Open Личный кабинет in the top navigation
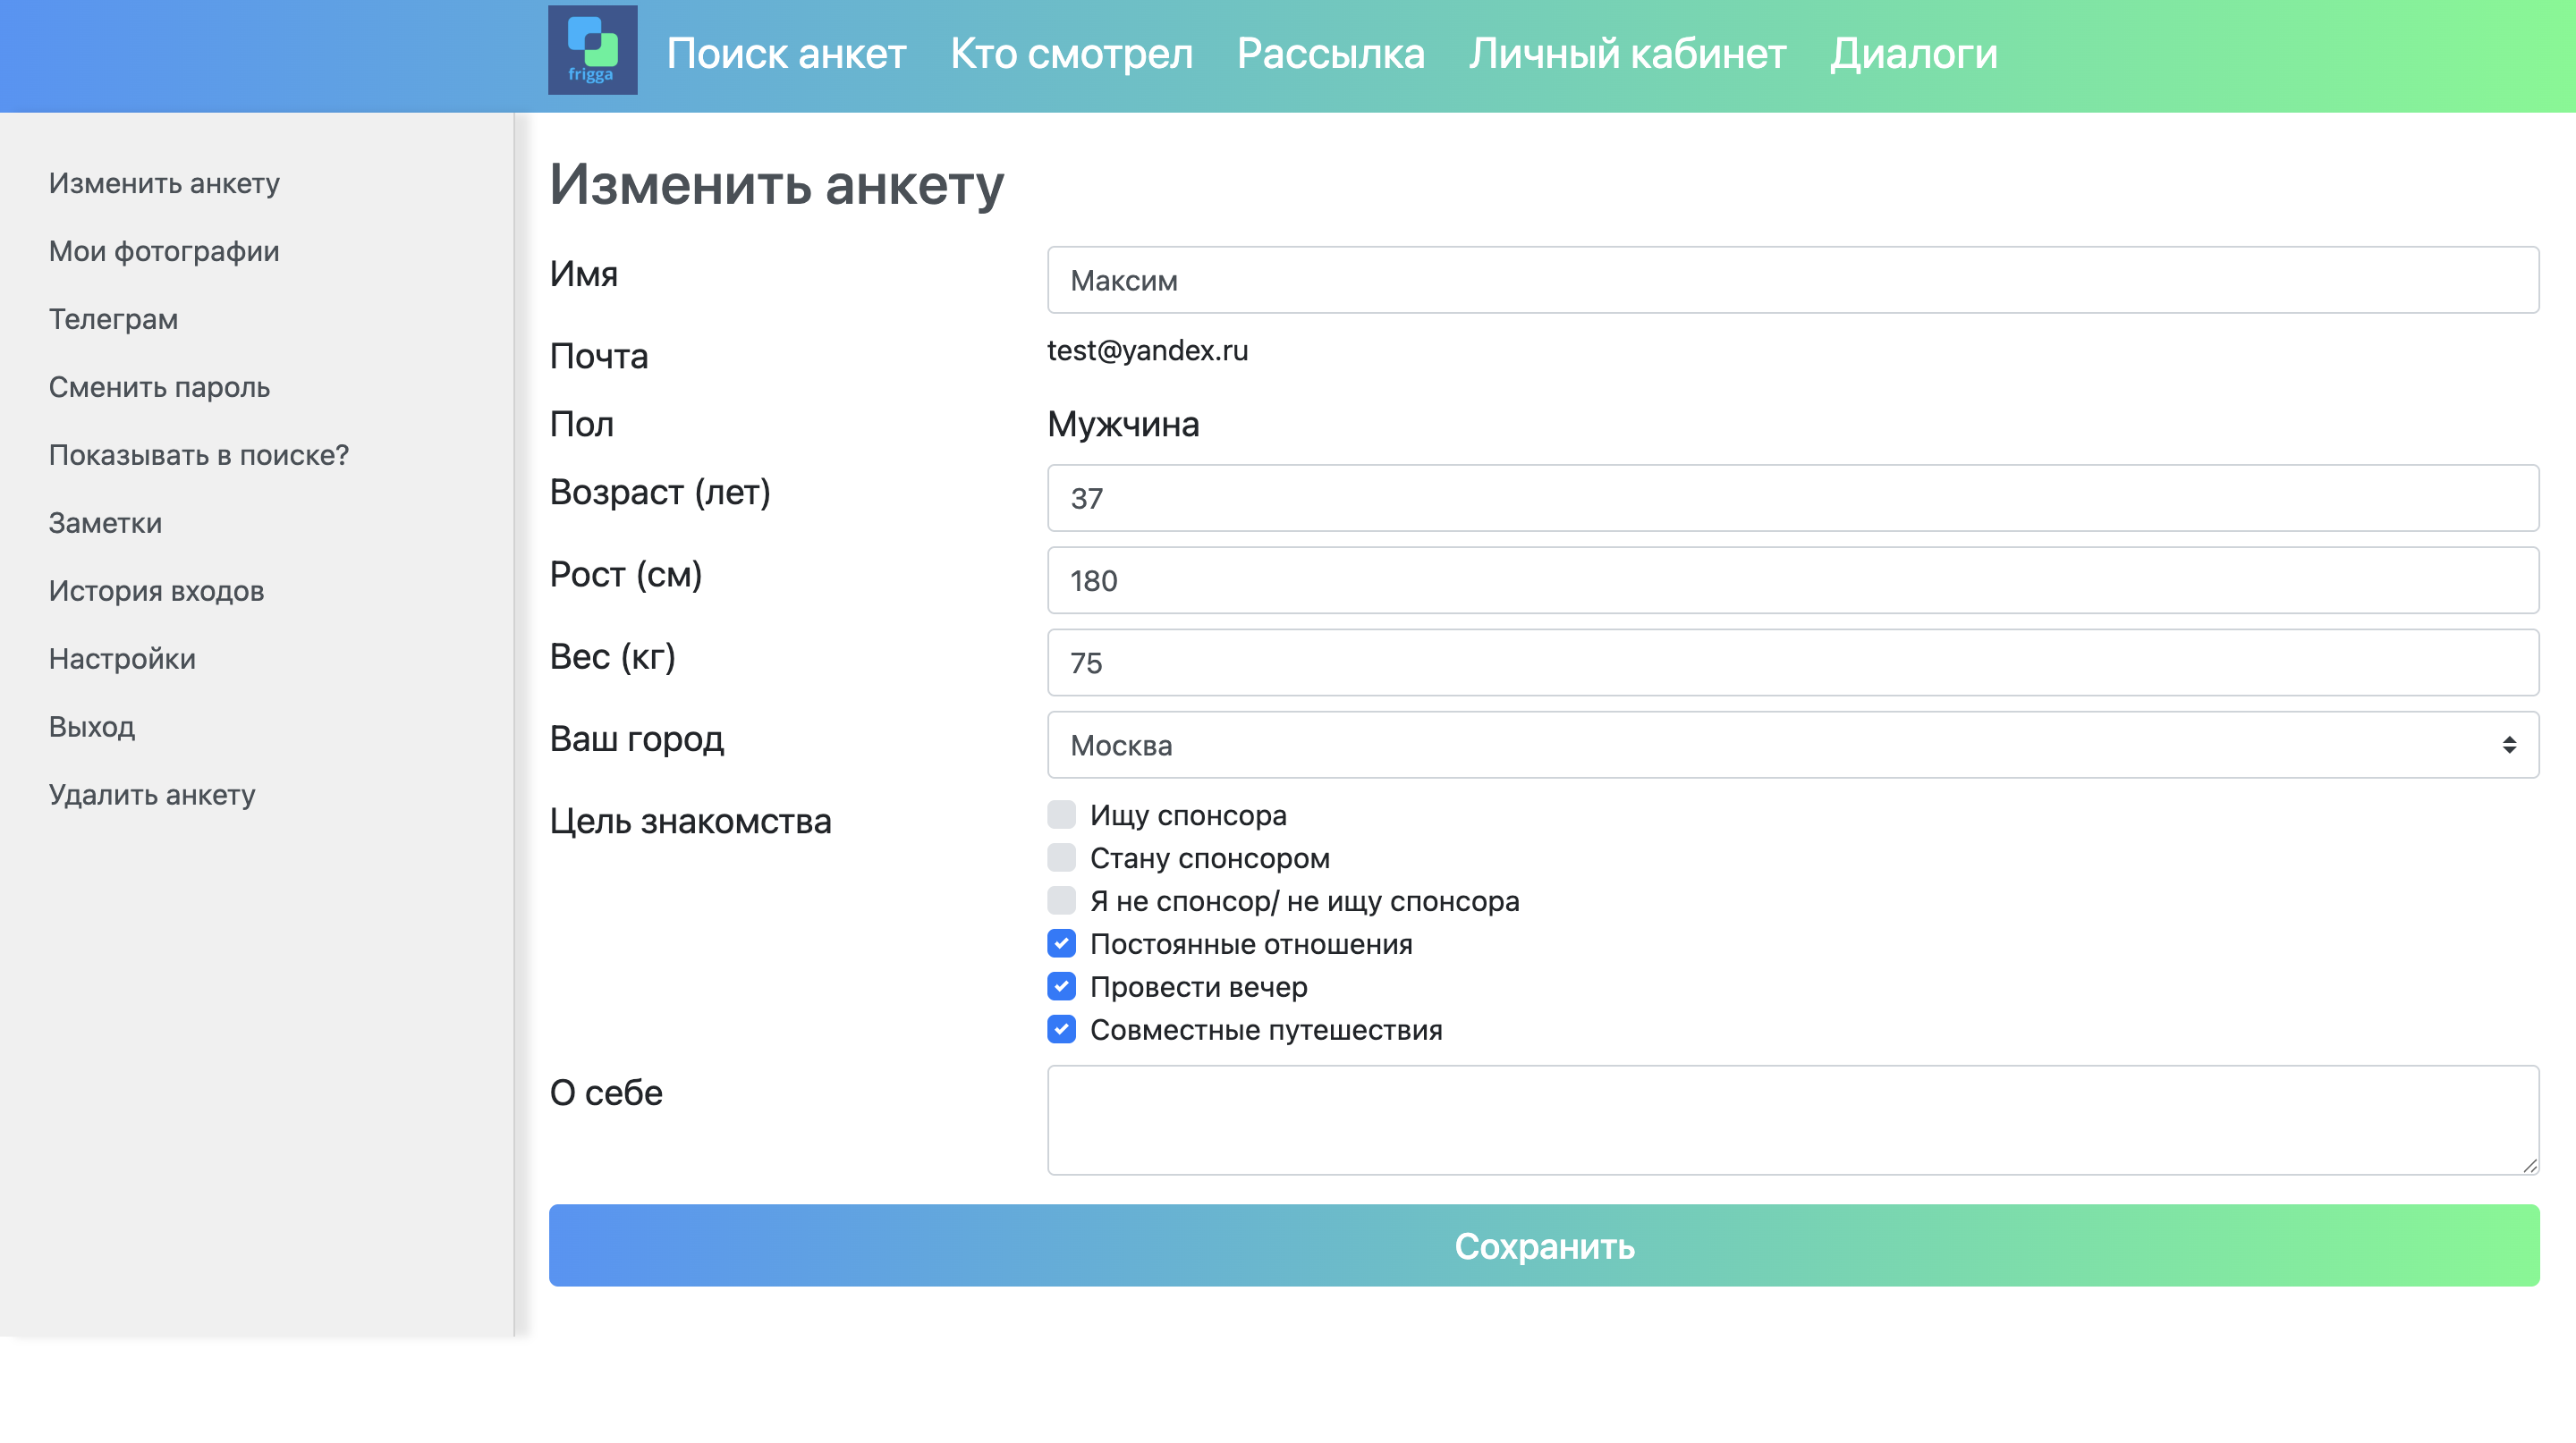This screenshot has width=2576, height=1443. pos(1627,54)
